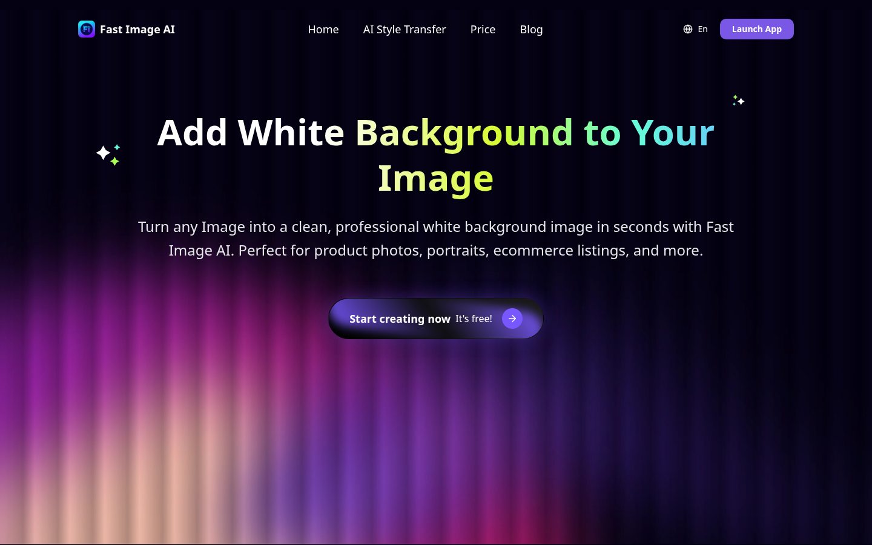This screenshot has width=872, height=545.
Task: Click the Start creating now button
Action: (436, 319)
